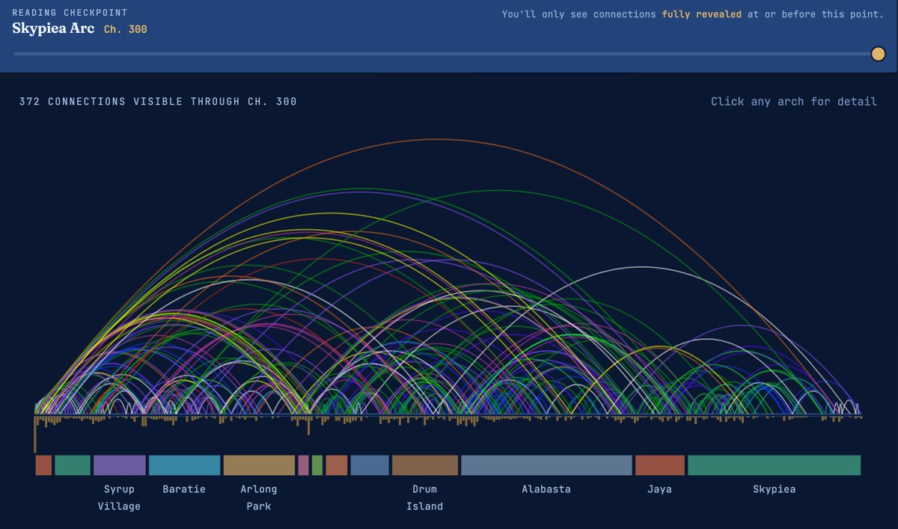Click the red block following the light-green block
The height and width of the screenshot is (529, 898).
[x=337, y=465]
